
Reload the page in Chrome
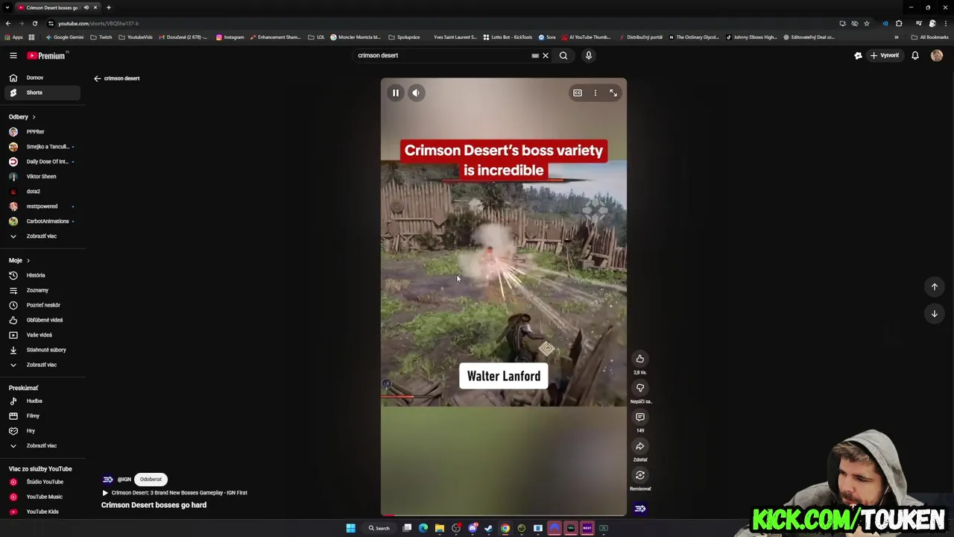[34, 23]
